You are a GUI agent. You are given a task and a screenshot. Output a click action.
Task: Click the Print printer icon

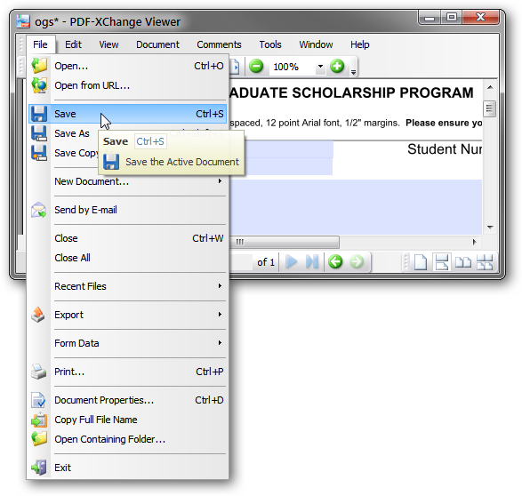click(38, 372)
